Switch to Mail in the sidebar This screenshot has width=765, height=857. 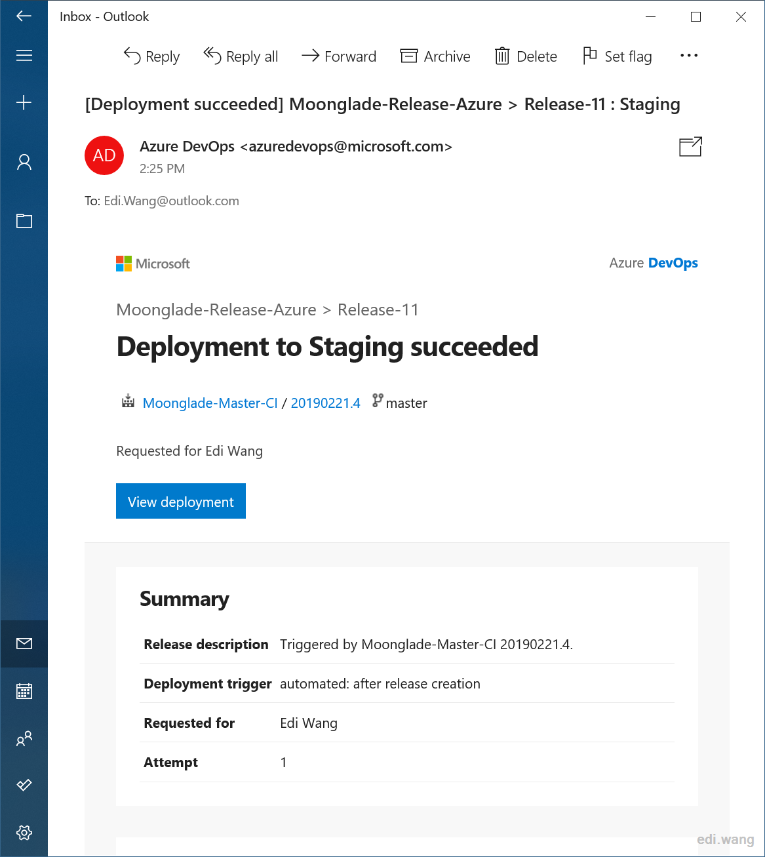(24, 643)
